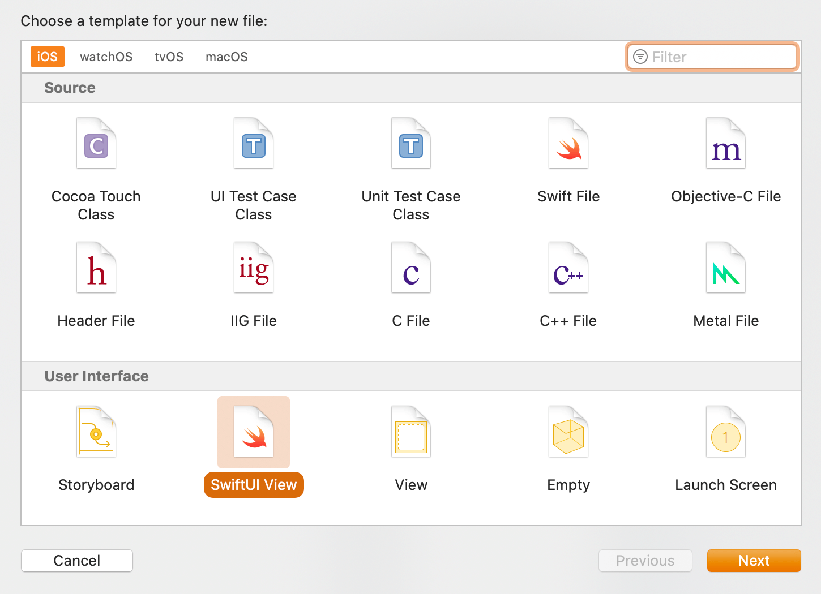Select the Cocoa Touch Class template icon
Image resolution: width=821 pixels, height=594 pixels.
96,144
